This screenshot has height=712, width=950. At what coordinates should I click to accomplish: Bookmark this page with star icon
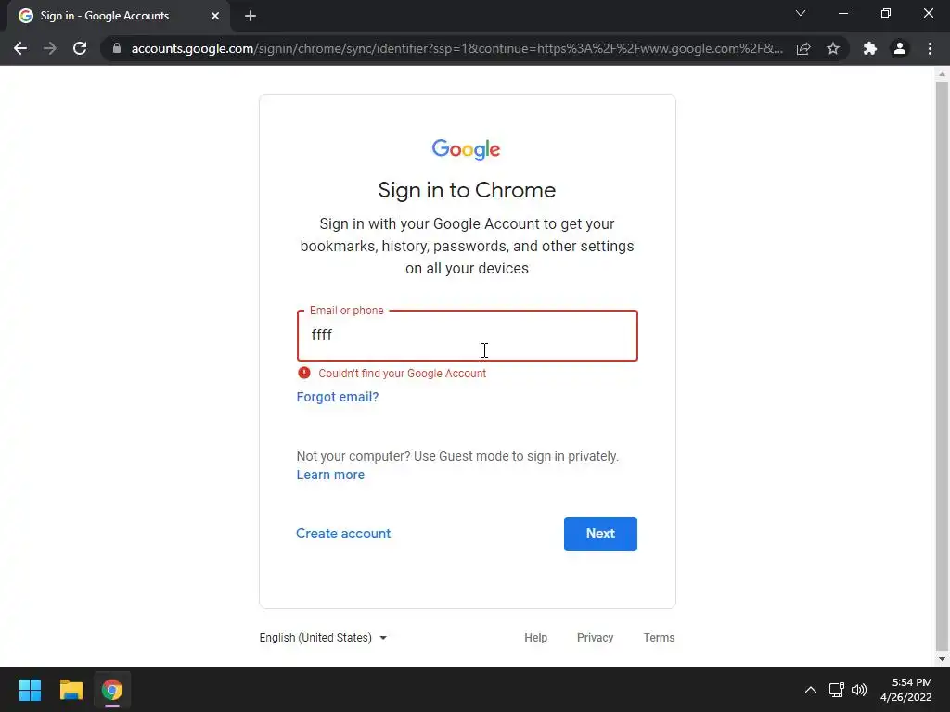point(833,48)
